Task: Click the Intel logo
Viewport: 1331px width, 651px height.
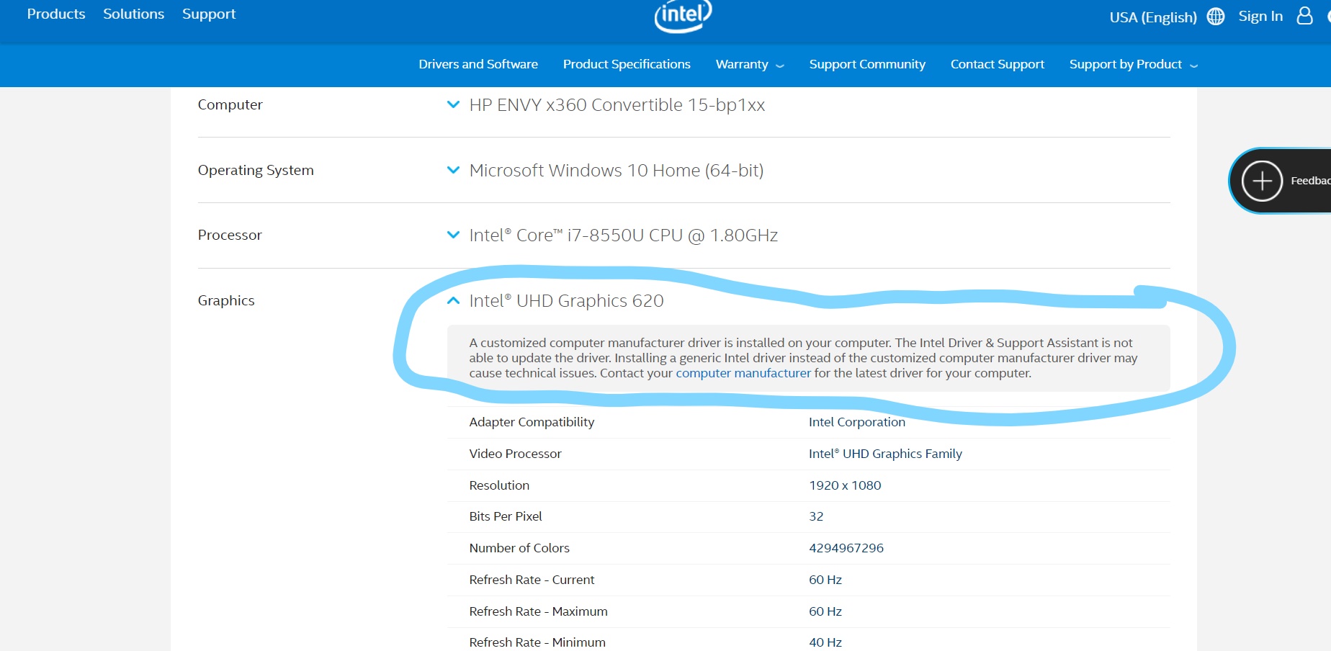Action: pyautogui.click(x=682, y=15)
